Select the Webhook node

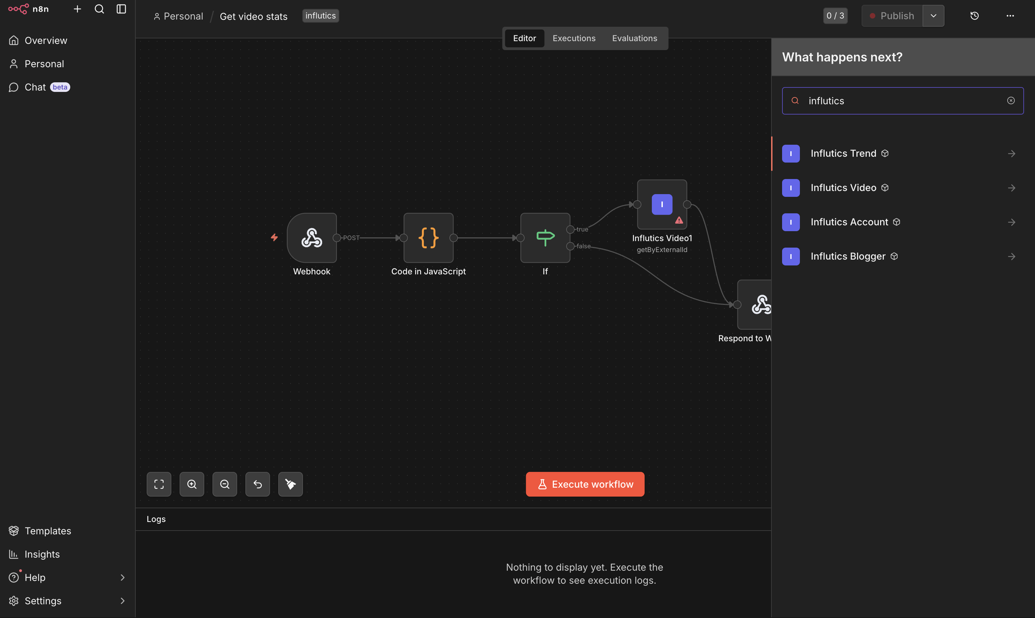pos(312,238)
